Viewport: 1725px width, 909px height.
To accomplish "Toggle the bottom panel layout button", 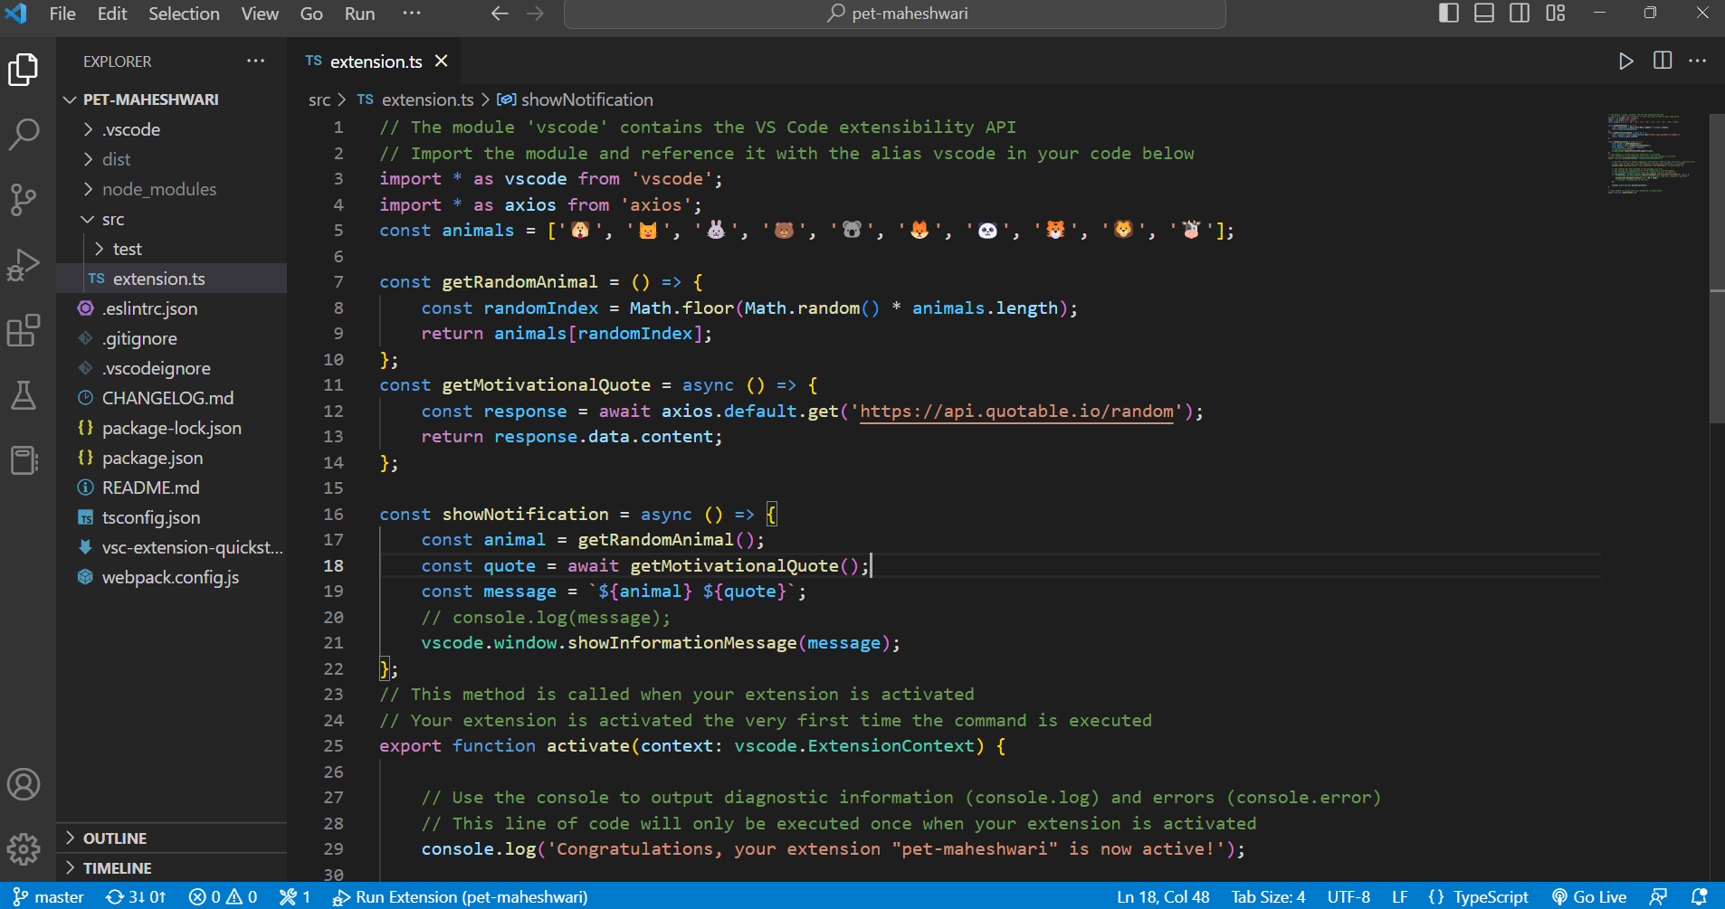I will pos(1483,13).
